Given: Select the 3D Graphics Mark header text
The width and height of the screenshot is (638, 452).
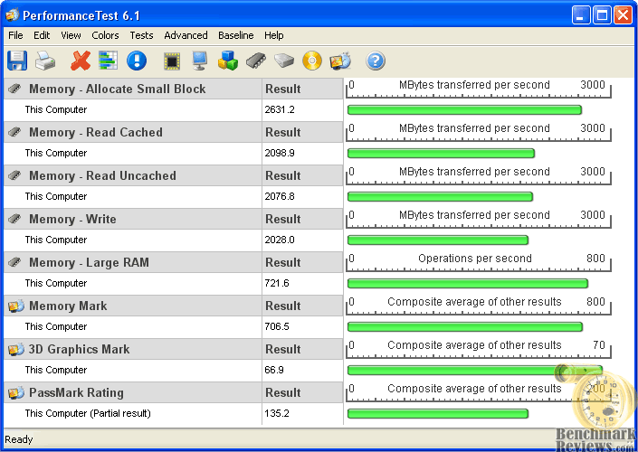Looking at the screenshot, I should [x=79, y=350].
